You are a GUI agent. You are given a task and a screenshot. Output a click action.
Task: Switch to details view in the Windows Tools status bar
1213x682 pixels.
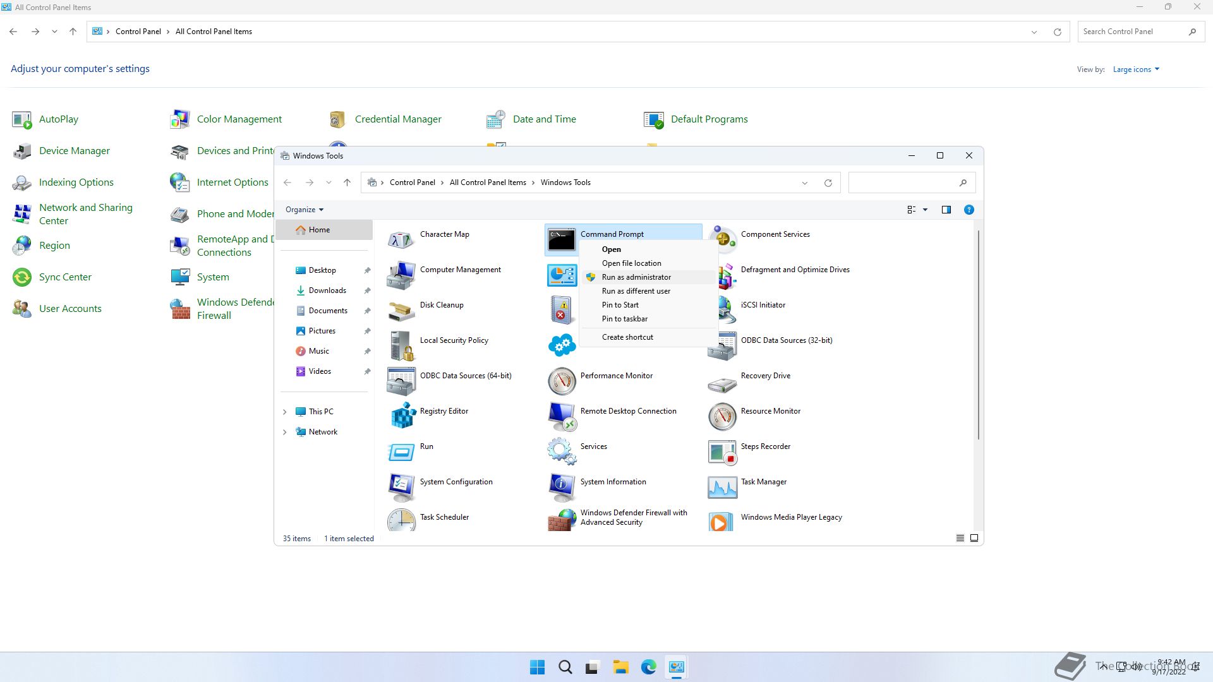coord(960,538)
